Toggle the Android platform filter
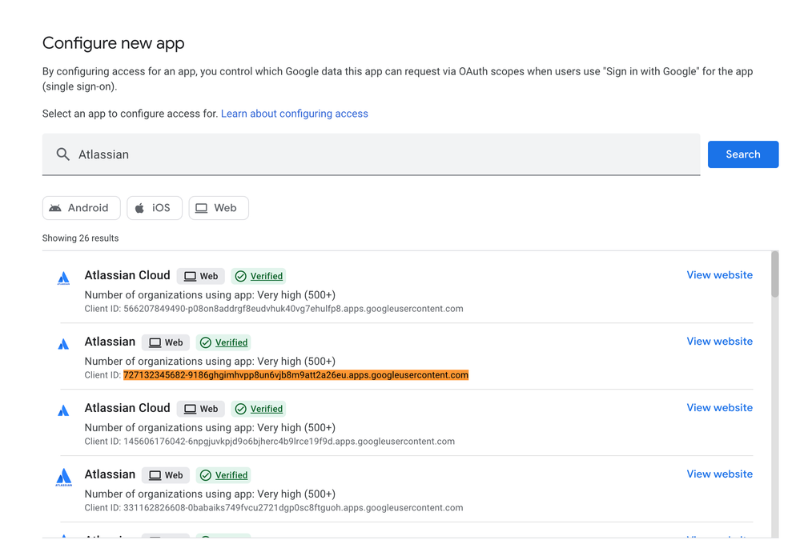Image resolution: width=800 pixels, height=560 pixels. 81,207
